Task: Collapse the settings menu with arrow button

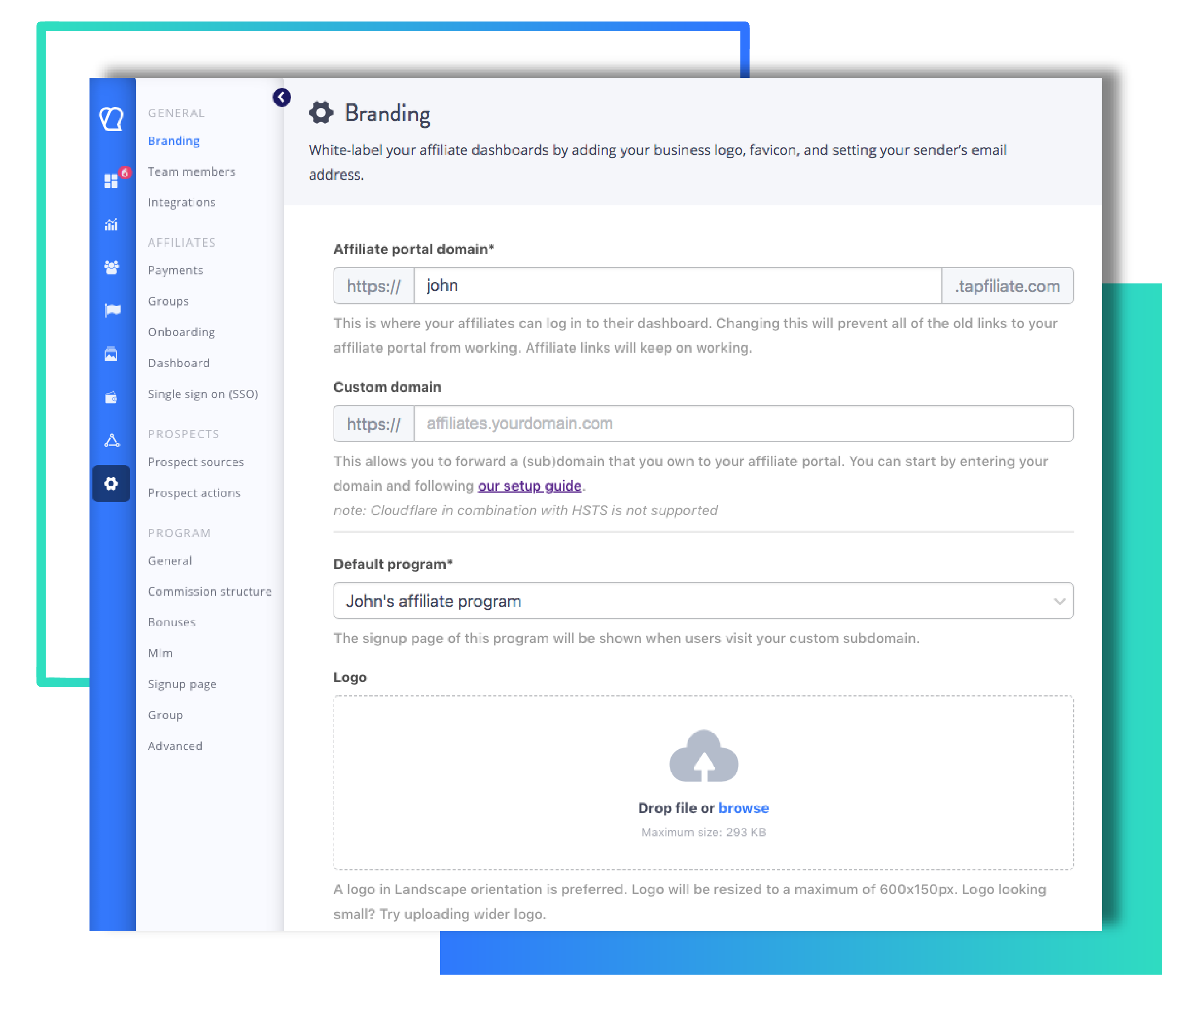Action: [281, 97]
